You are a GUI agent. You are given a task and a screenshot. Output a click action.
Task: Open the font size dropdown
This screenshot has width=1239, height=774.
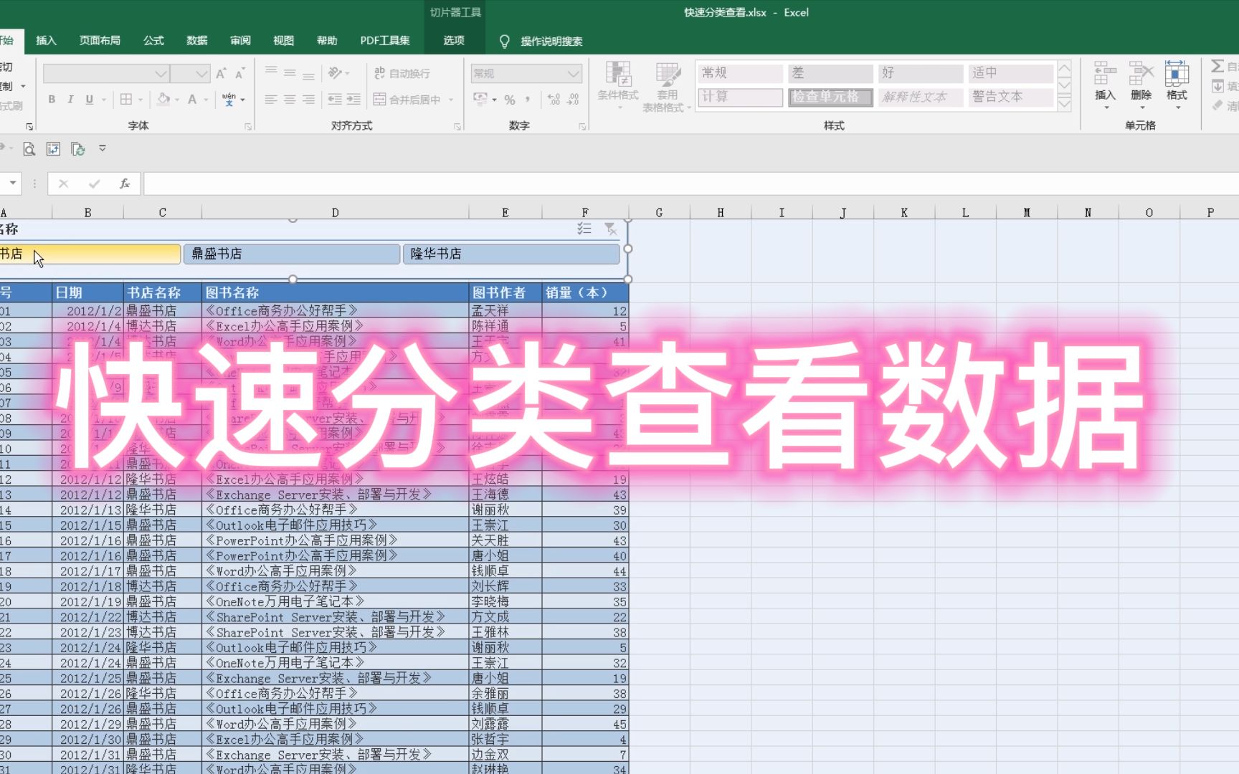click(201, 74)
